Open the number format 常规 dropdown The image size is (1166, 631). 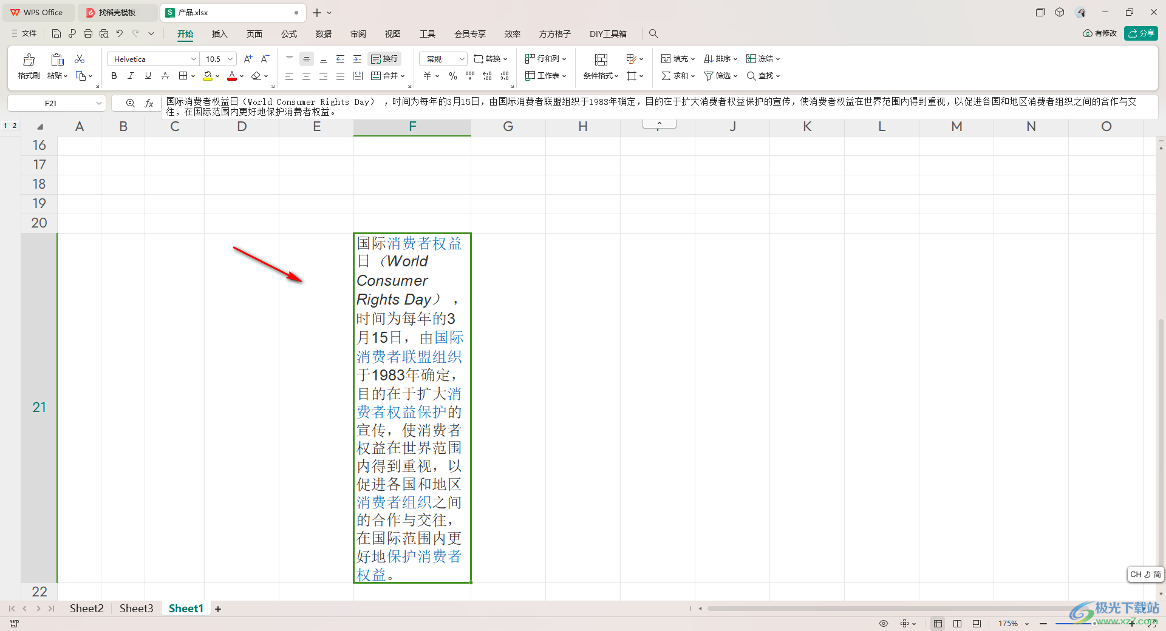click(x=462, y=59)
